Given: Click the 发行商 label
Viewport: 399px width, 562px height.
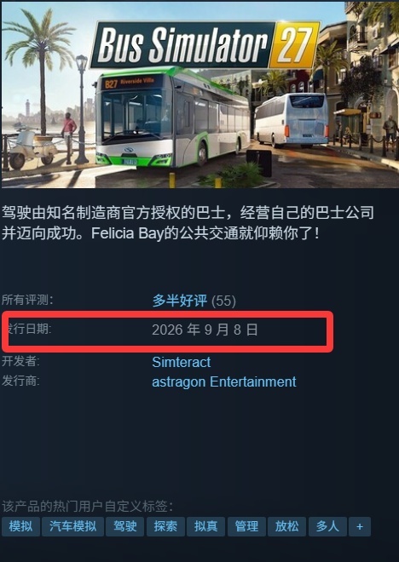Looking at the screenshot, I should click(20, 381).
